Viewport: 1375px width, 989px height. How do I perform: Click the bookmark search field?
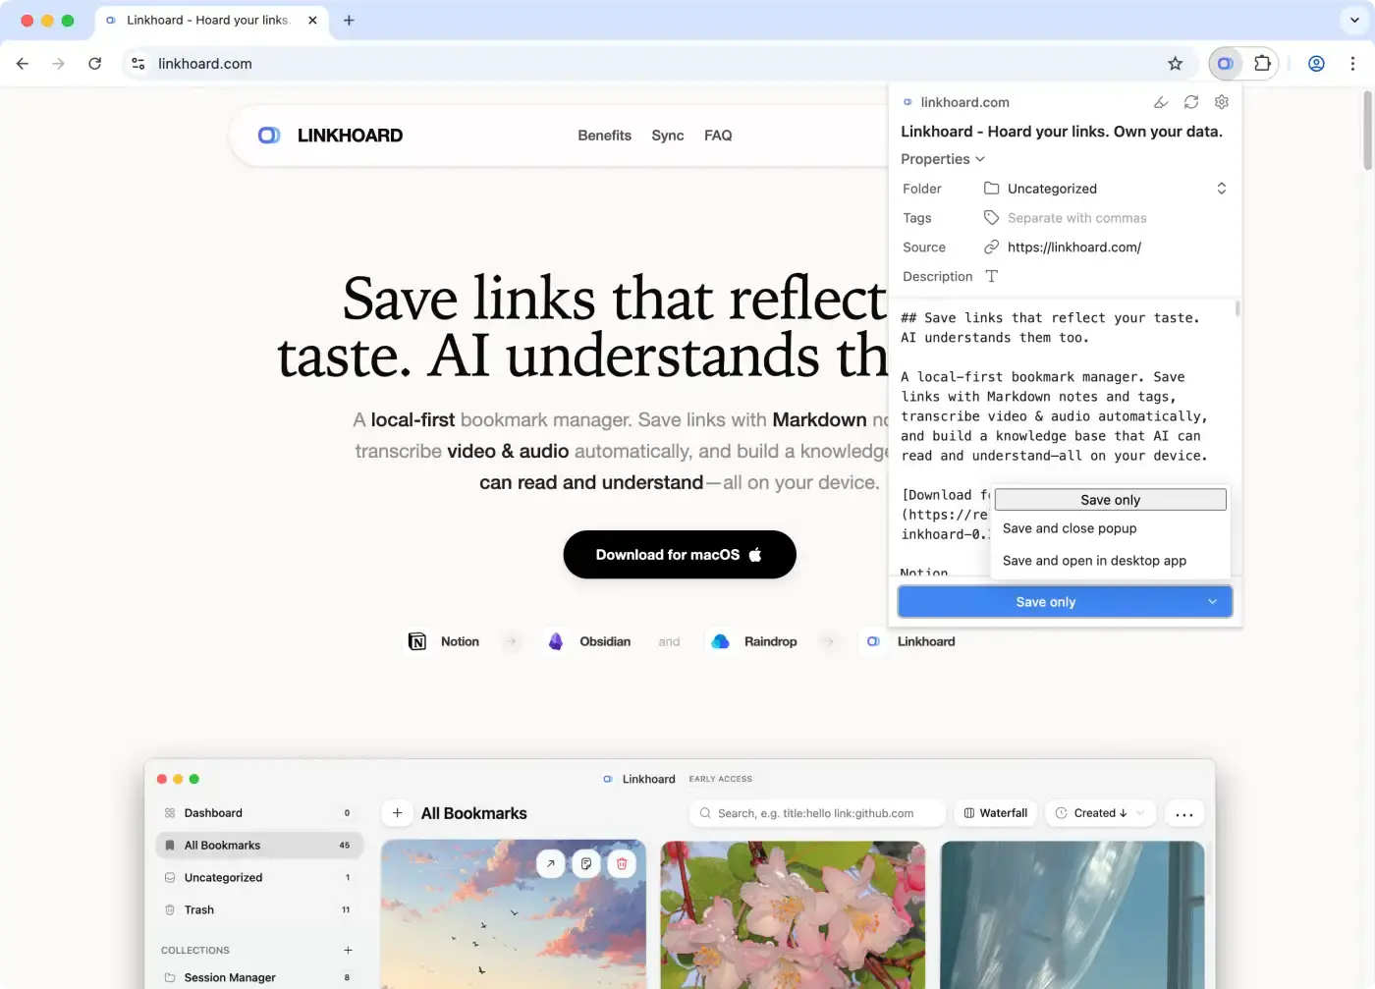(817, 813)
